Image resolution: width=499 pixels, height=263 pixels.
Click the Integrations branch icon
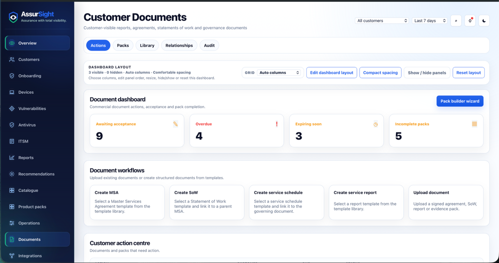[12, 256]
